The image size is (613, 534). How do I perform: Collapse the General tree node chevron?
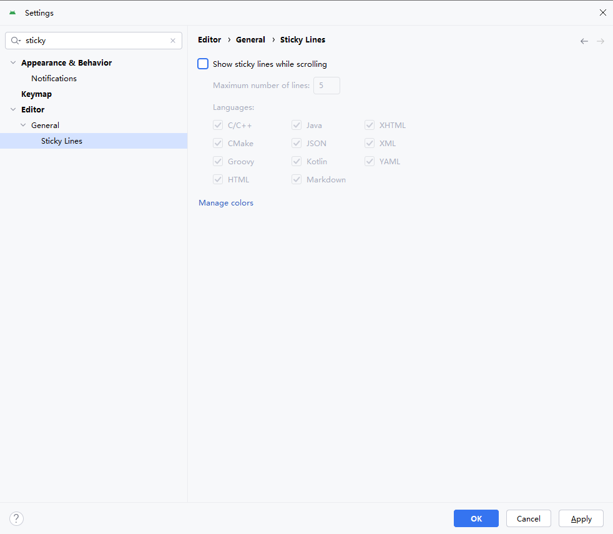coord(23,125)
